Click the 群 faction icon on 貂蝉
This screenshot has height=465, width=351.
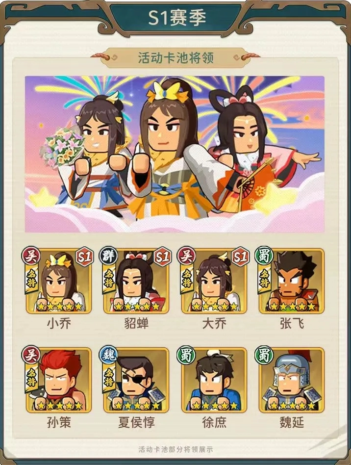tap(108, 256)
